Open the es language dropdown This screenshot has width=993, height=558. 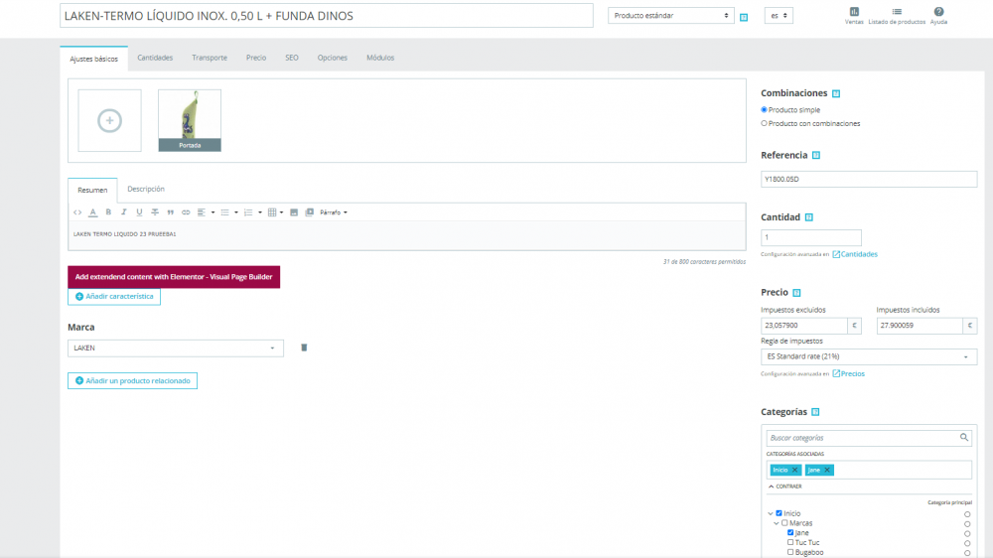point(779,15)
